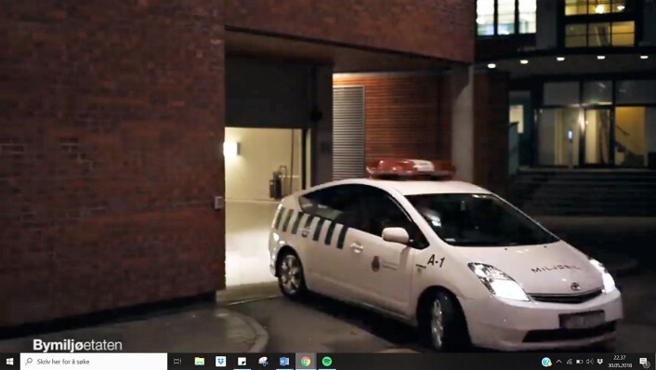Open Spotify from the taskbar
The width and height of the screenshot is (656, 370).
coord(327,362)
